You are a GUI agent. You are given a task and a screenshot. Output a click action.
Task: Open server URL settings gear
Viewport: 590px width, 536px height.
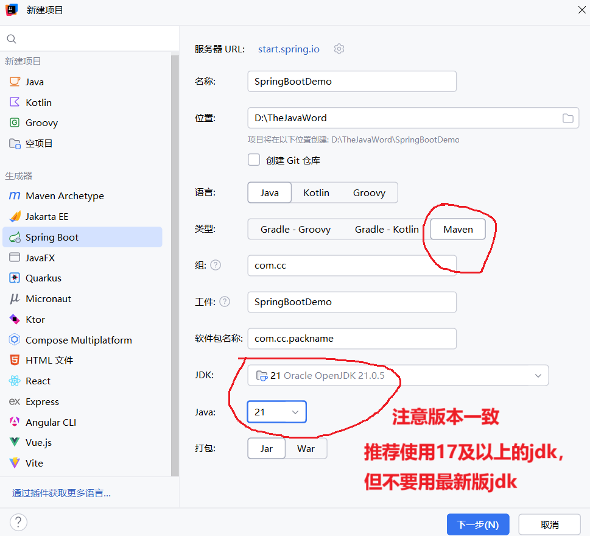click(x=339, y=49)
